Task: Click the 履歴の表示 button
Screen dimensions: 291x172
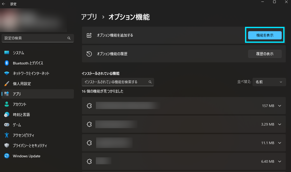Action: pos(265,54)
